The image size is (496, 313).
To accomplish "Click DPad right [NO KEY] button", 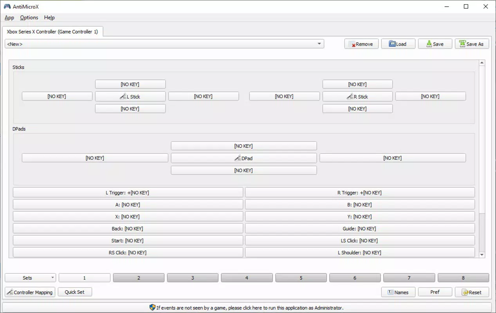I will coord(393,158).
